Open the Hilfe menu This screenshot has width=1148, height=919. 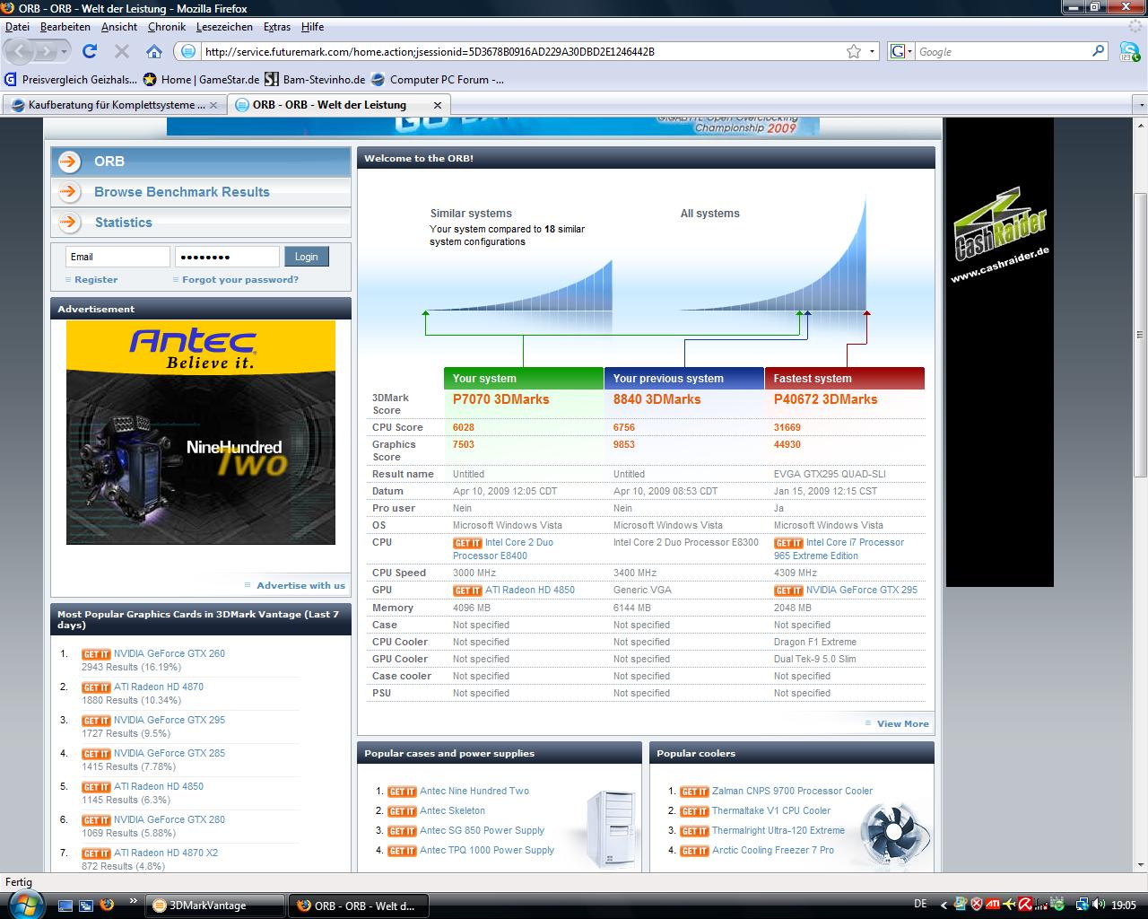point(312,27)
